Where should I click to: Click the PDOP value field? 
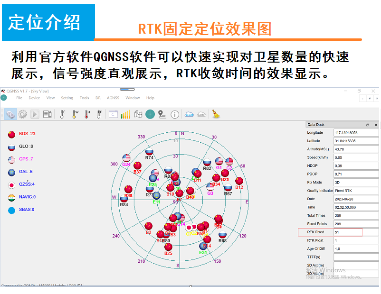point(356,174)
